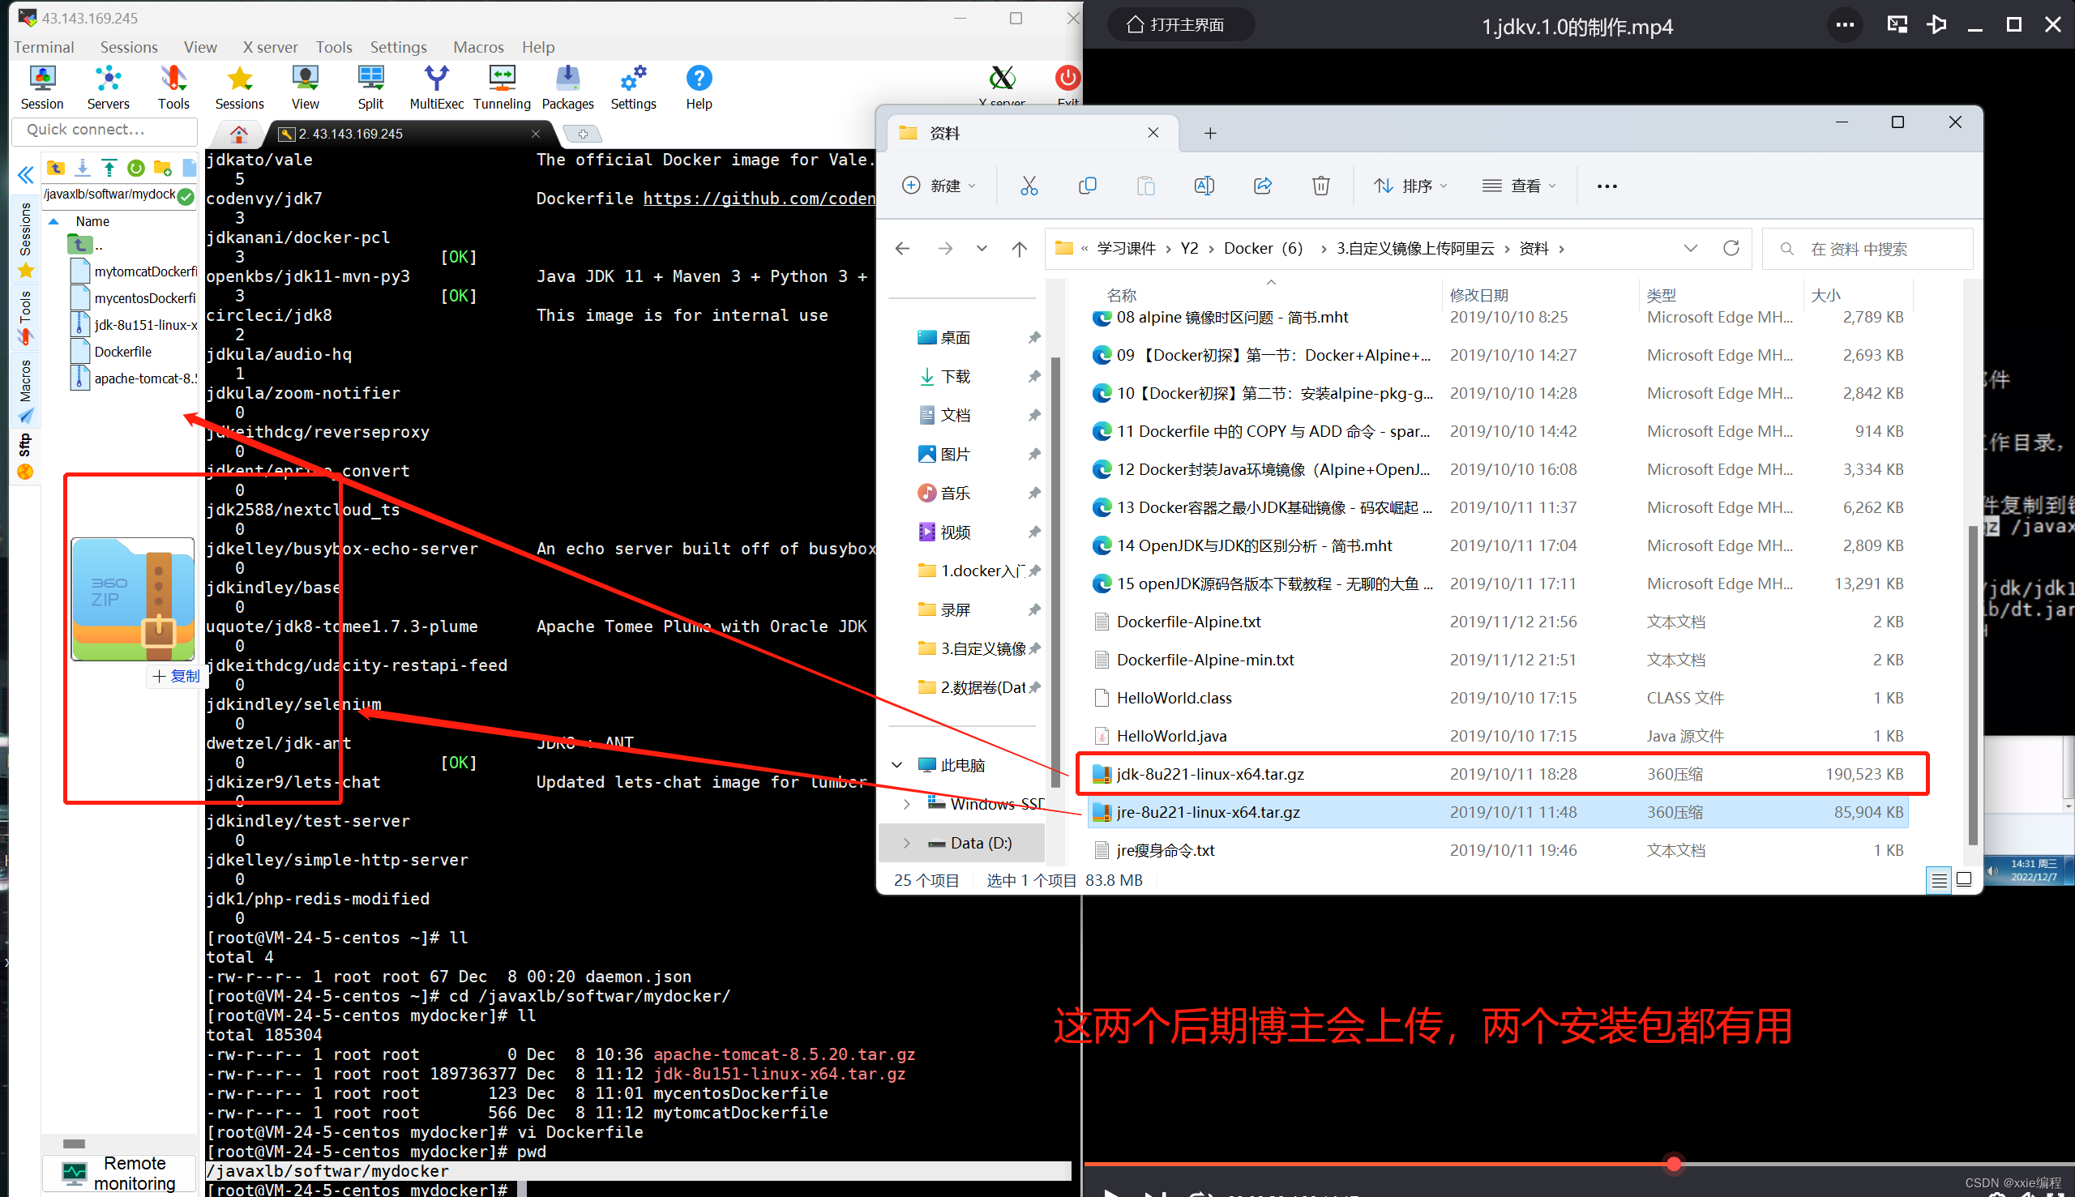Expand the 此电脑 tree node
Screen dimensions: 2075x1197
tap(897, 764)
